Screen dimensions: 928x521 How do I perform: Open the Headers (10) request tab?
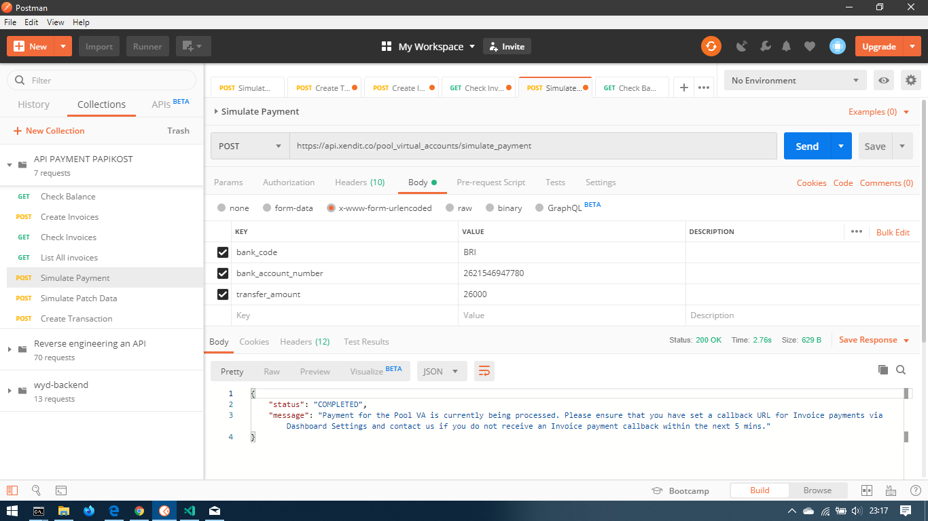(x=360, y=182)
